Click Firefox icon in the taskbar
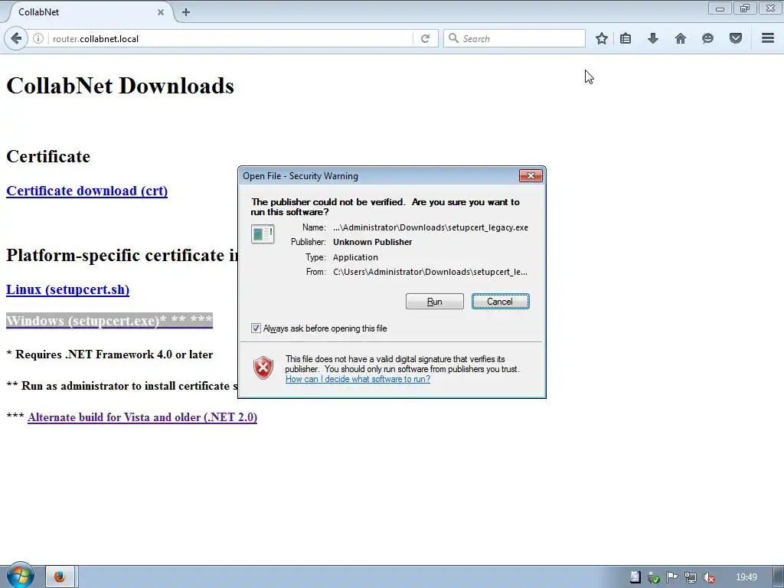 coord(60,577)
